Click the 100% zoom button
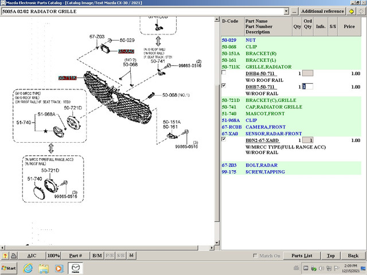Image resolution: width=367 pixels, height=275 pixels. point(53,256)
